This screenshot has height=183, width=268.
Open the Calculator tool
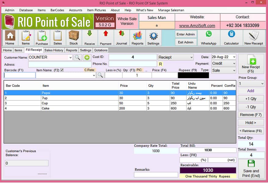coord(231,38)
